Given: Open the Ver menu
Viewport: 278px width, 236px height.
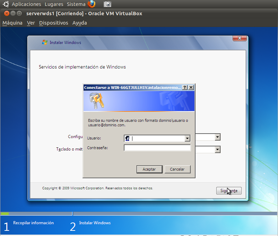Looking at the screenshot, I should [x=31, y=23].
